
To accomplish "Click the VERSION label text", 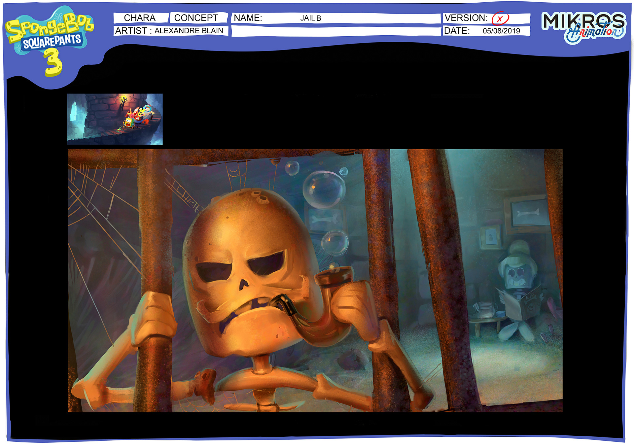I will tap(466, 18).
